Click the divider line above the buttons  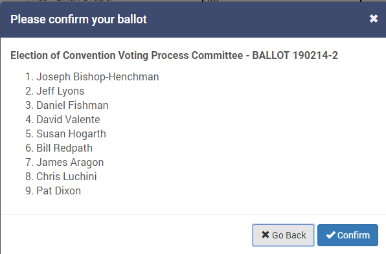pos(193,214)
